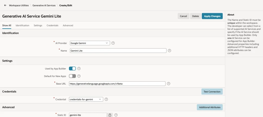Switch to the Show All tab
Image resolution: width=263 pixels, height=117 pixels.
pyautogui.click(x=7, y=25)
